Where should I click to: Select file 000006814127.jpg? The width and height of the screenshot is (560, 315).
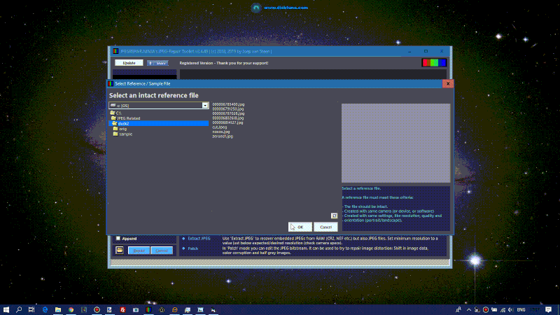click(x=227, y=122)
